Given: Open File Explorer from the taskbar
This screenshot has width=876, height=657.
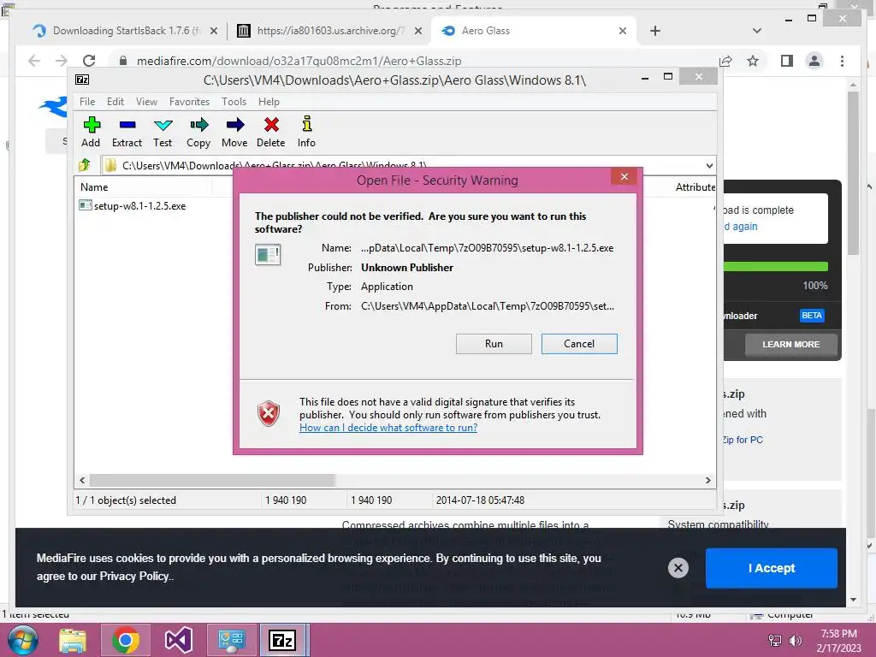Looking at the screenshot, I should [74, 640].
